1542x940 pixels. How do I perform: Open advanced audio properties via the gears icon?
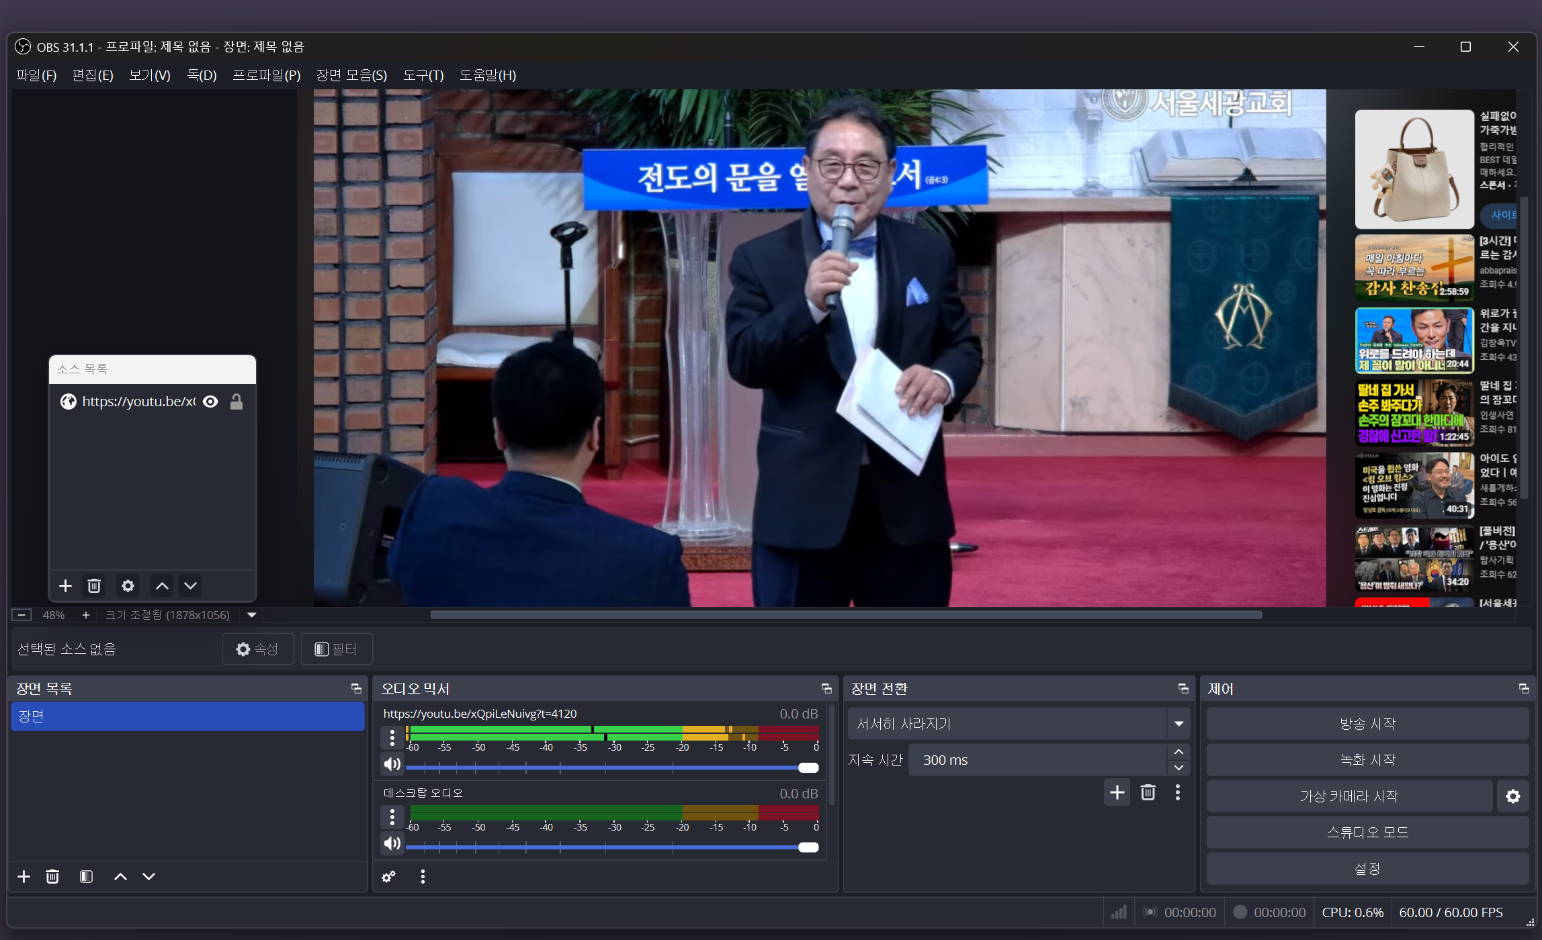[388, 877]
